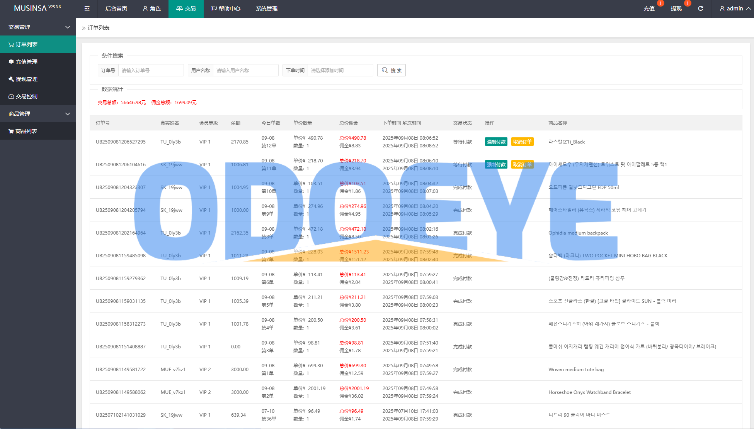Click the 提现 notification item in header
This screenshot has height=429, width=754.
coord(676,8)
